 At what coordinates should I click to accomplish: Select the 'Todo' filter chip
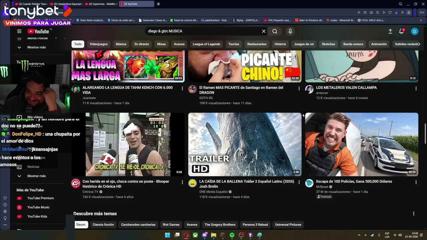tap(78, 44)
